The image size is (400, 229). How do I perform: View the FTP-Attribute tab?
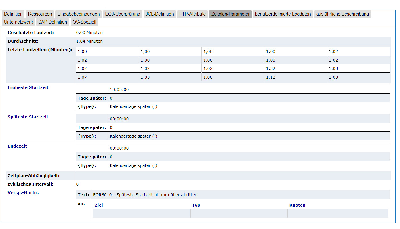(x=192, y=14)
